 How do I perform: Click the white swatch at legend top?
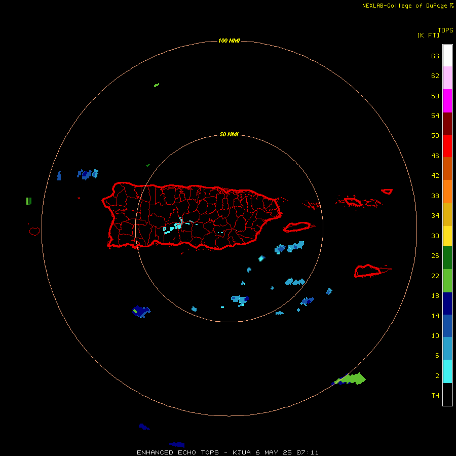pos(447,56)
